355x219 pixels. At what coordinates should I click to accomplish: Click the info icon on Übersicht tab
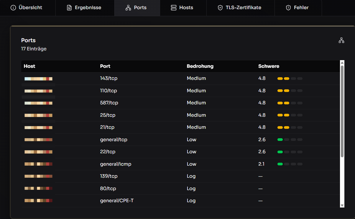click(13, 8)
